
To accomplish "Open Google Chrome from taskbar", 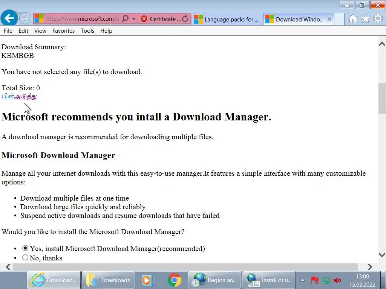I will (x=174, y=280).
